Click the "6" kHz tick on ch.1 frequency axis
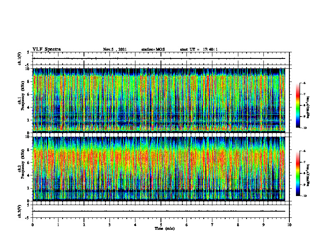The width and height of the screenshot is (326, 252). (28, 94)
